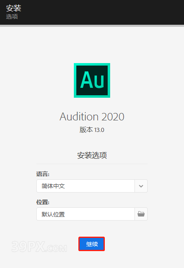Click the 简体中文 text in language box
184x268 pixels.
click(x=53, y=186)
